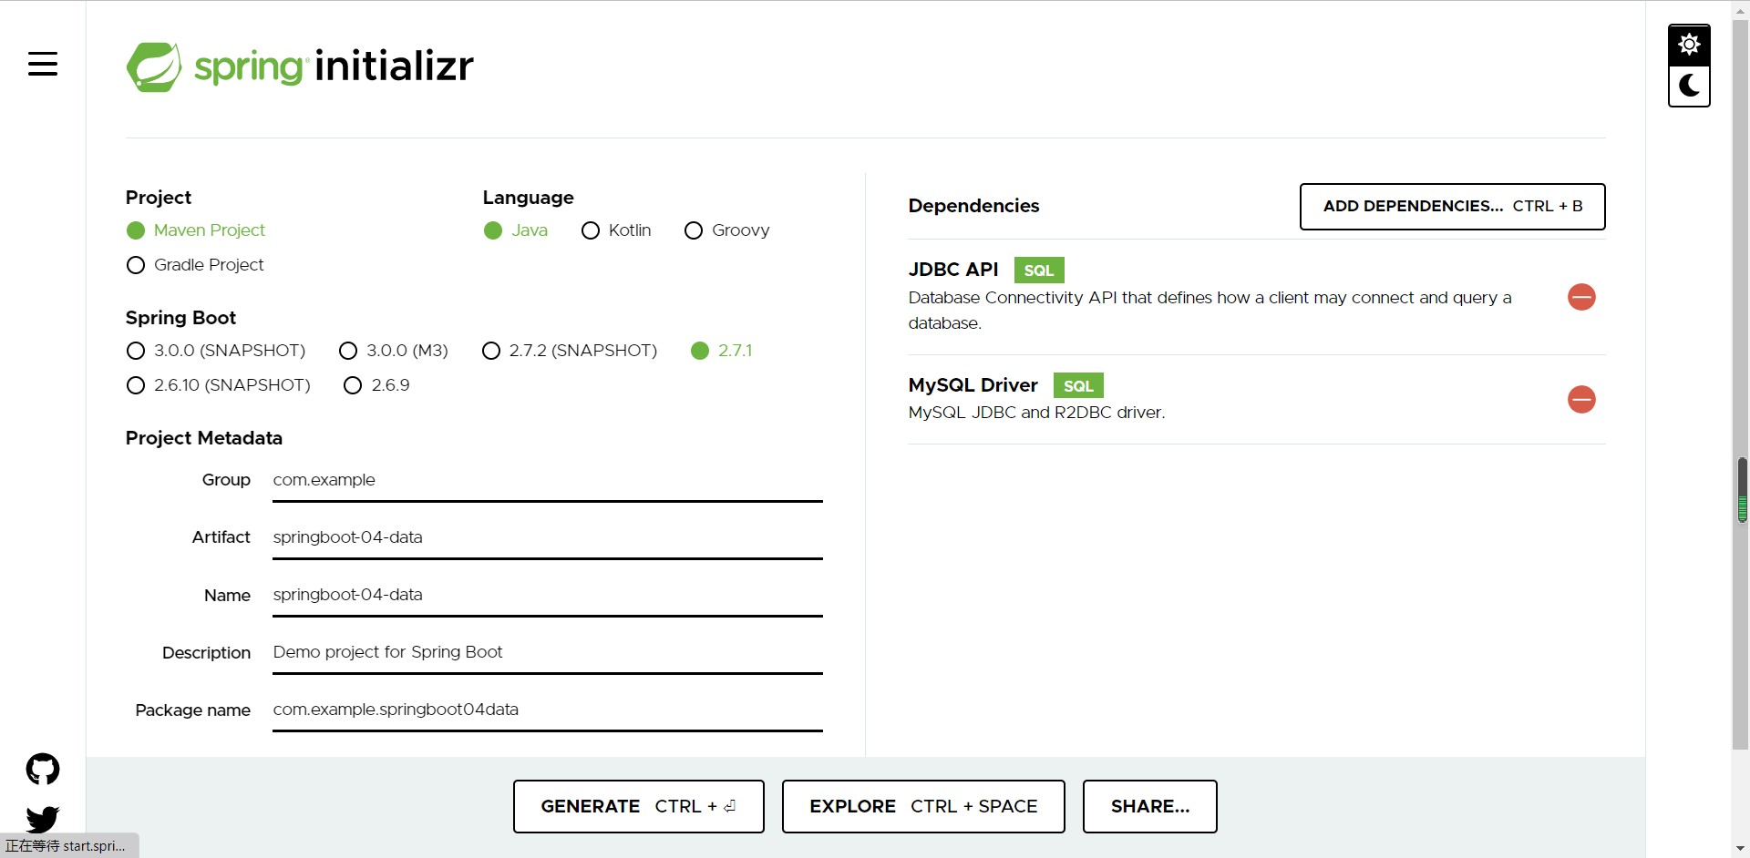1750x858 pixels.
Task: Click the 'MySQL JDBC and R2DBC driver.' text
Action: click(x=1036, y=413)
